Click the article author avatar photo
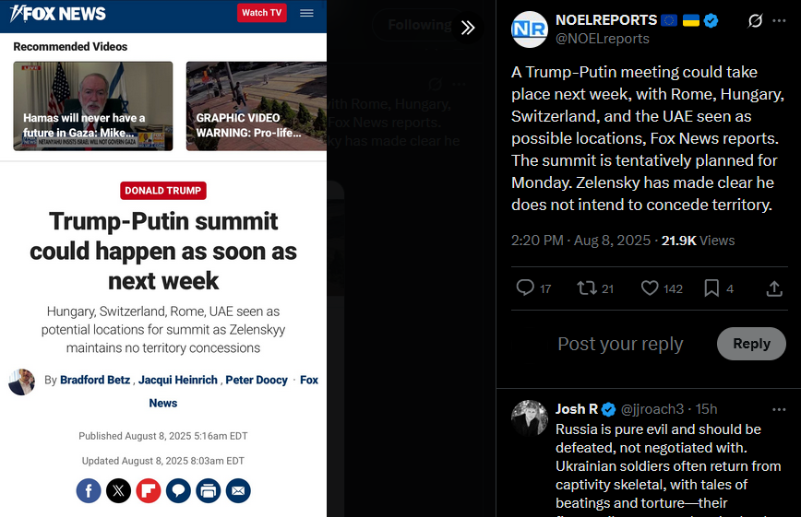 21,382
